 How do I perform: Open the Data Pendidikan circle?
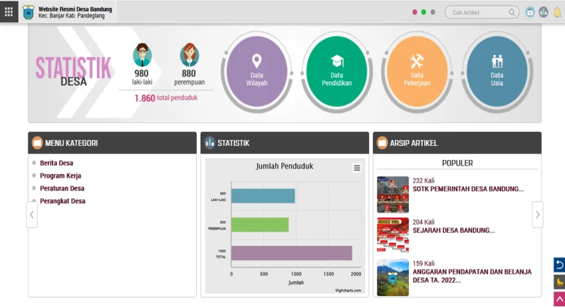(336, 72)
